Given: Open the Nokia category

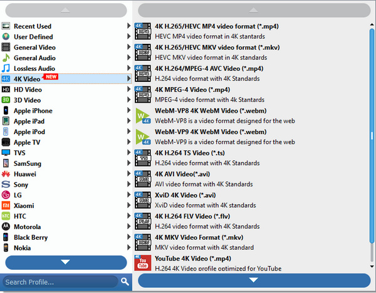Looking at the screenshot, I should click(66, 248).
